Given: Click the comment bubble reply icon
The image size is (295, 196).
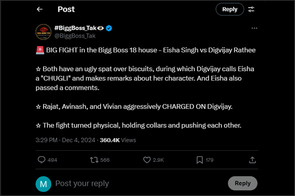Looking at the screenshot, I should pyautogui.click(x=42, y=160).
